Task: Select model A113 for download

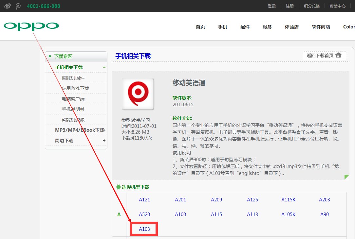Action: click(x=252, y=214)
